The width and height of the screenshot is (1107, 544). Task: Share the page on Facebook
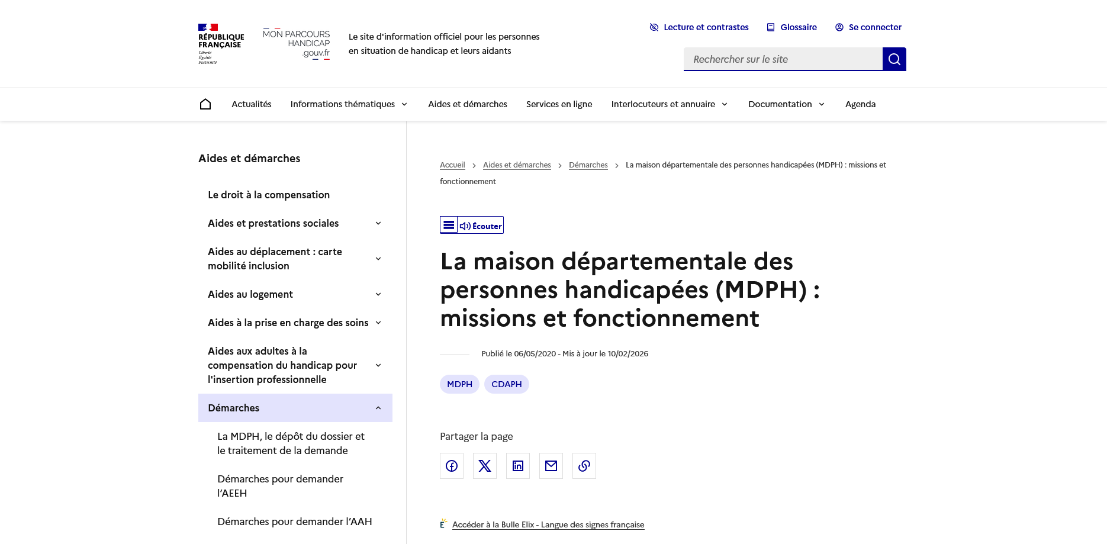click(x=451, y=466)
